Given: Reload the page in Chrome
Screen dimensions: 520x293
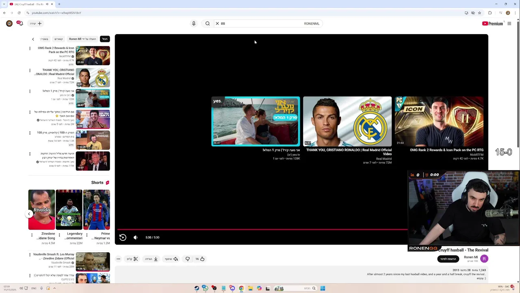Looking at the screenshot, I should click(x=19, y=13).
